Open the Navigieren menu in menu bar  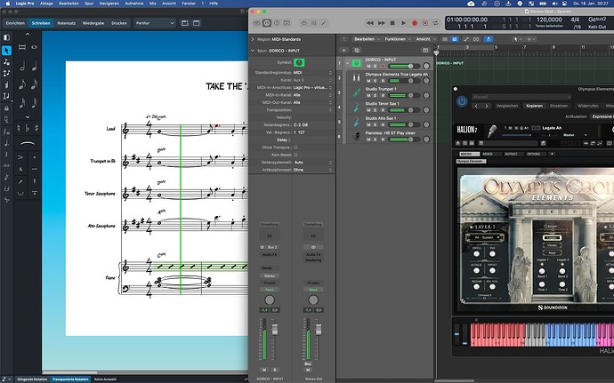pyautogui.click(x=109, y=4)
